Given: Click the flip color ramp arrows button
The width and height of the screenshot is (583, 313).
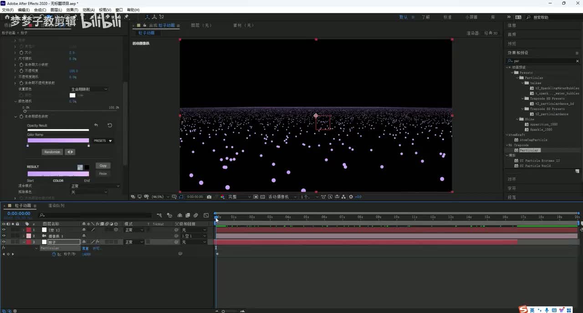Looking at the screenshot, I should 70,152.
